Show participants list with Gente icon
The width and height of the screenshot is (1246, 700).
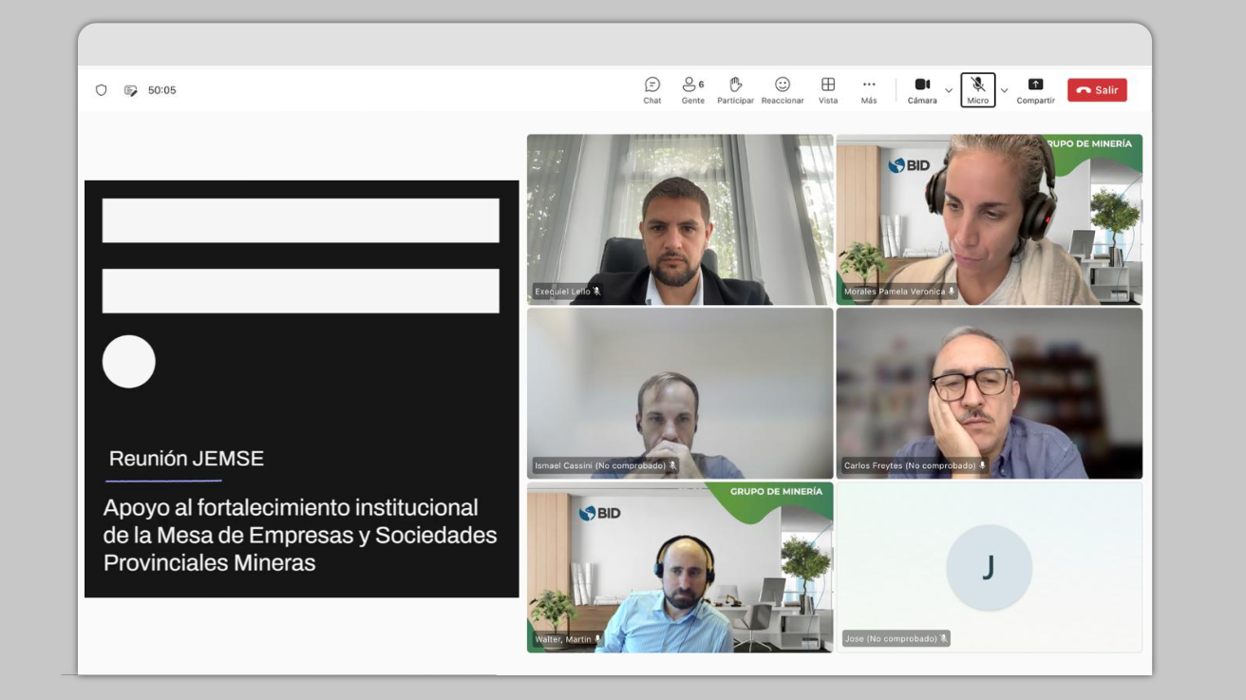[692, 89]
